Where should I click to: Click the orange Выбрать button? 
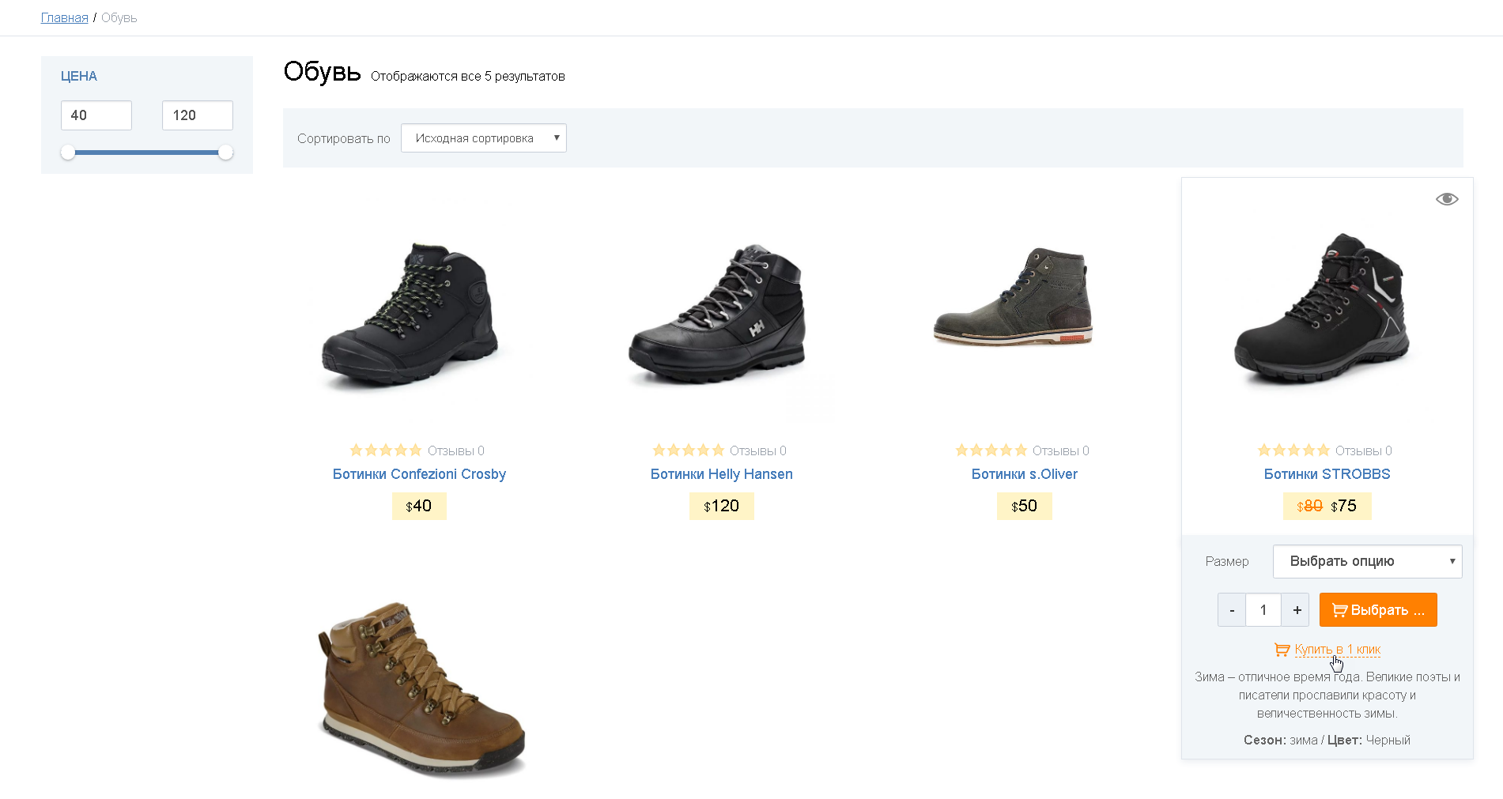click(x=1378, y=610)
